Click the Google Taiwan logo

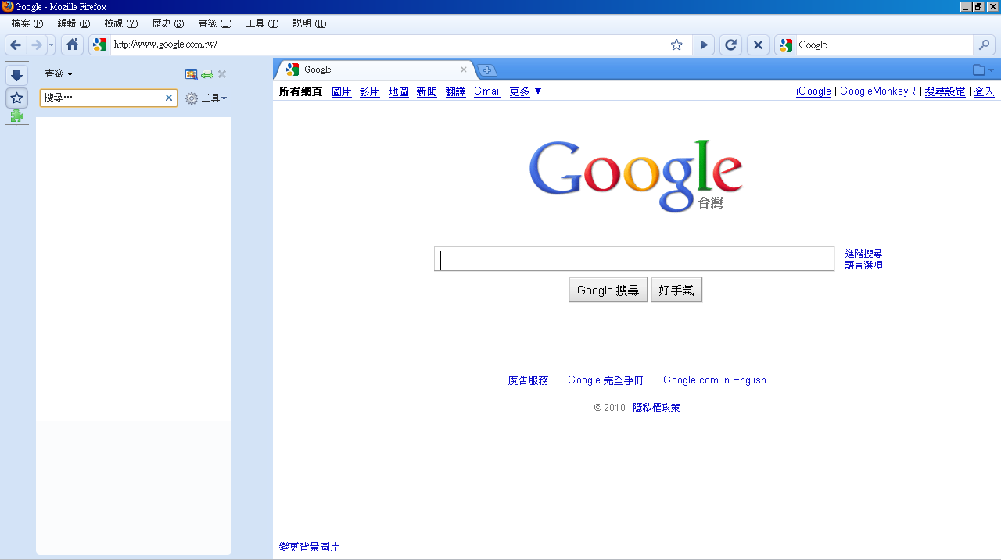[x=636, y=176]
